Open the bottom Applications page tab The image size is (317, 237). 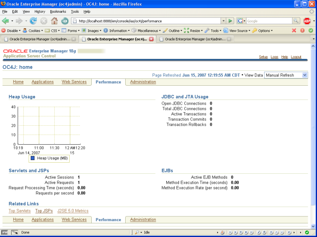tap(42, 219)
